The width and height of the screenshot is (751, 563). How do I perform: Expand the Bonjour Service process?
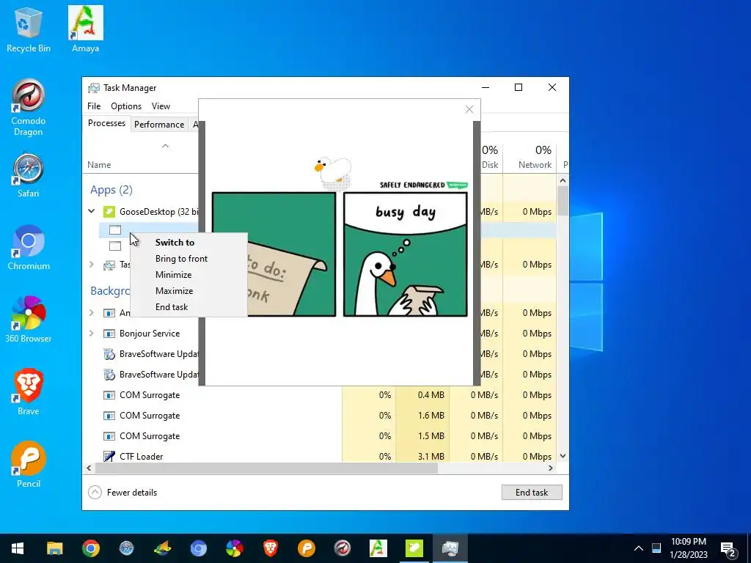pos(92,334)
